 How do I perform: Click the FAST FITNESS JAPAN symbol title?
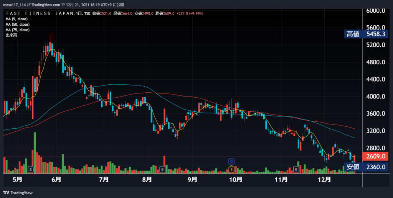[40, 13]
